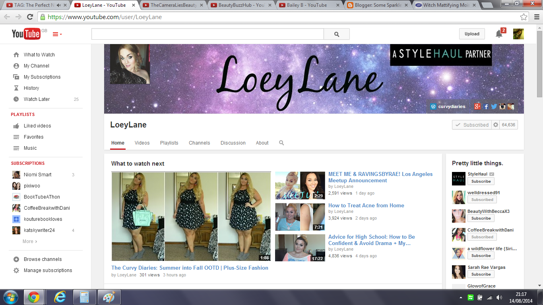Click the Music playlist icon
The width and height of the screenshot is (543, 305).
tap(16, 148)
